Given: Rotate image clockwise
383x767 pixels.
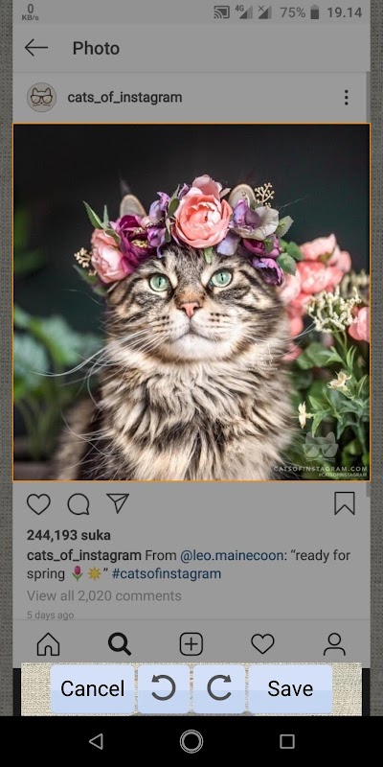Looking at the screenshot, I should [219, 688].
